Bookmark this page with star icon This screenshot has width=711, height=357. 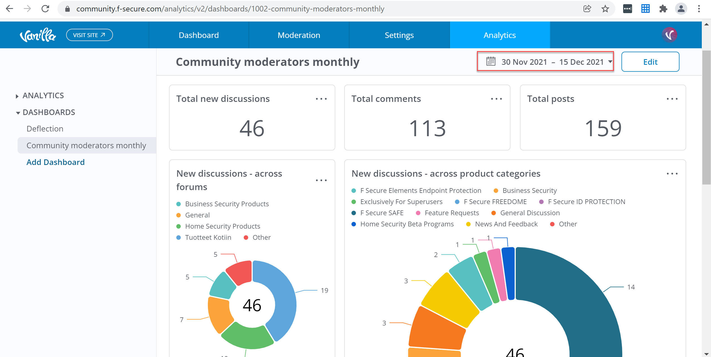click(605, 9)
